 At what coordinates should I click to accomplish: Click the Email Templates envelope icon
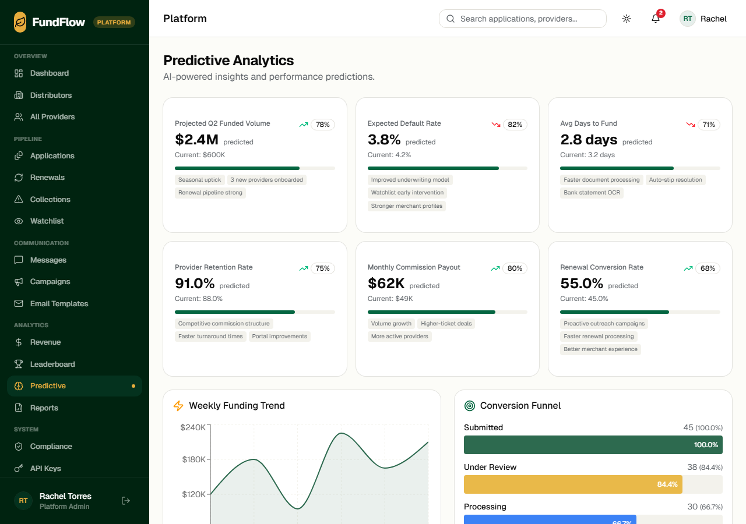click(x=19, y=303)
